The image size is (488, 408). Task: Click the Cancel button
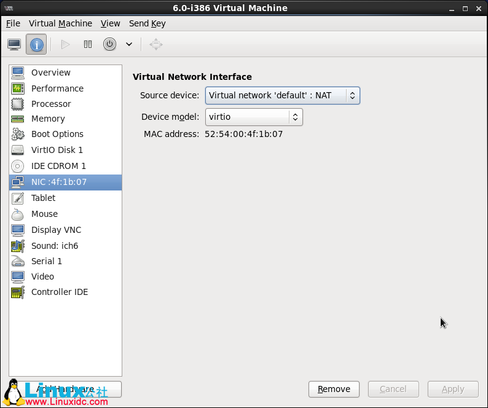[x=393, y=390]
